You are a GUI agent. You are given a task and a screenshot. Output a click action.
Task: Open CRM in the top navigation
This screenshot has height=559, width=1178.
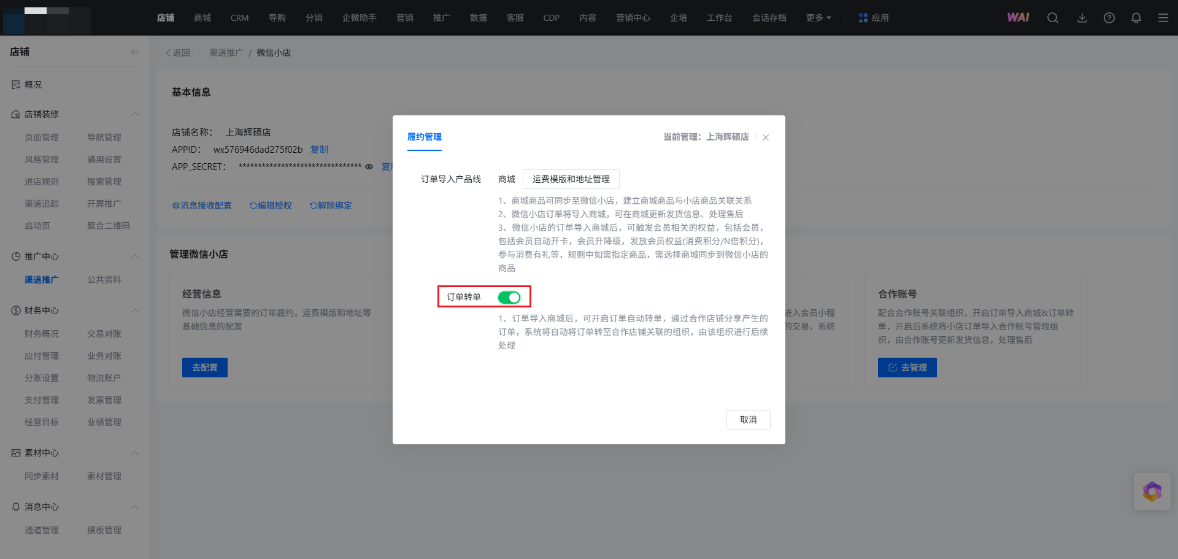coord(239,18)
